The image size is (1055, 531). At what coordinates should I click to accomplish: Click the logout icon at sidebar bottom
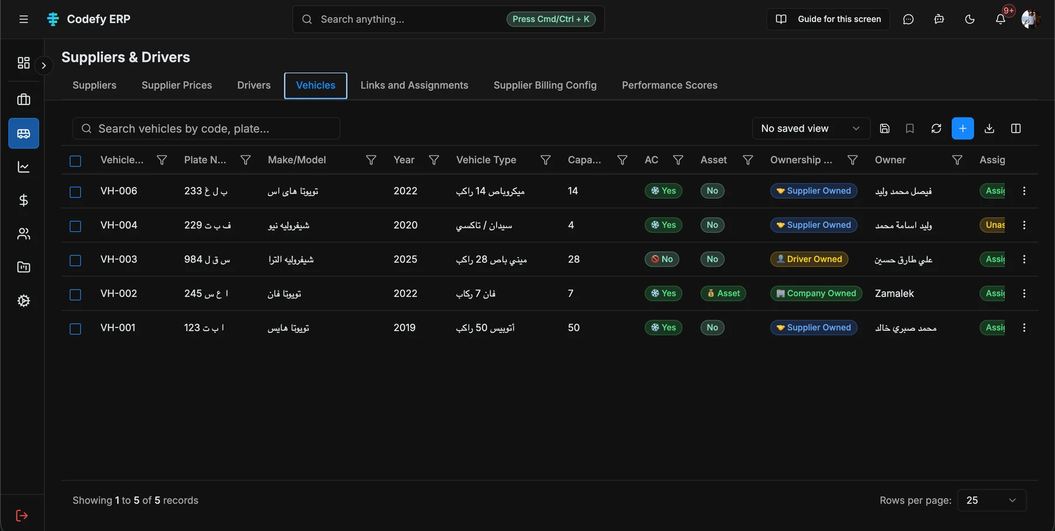click(22, 516)
